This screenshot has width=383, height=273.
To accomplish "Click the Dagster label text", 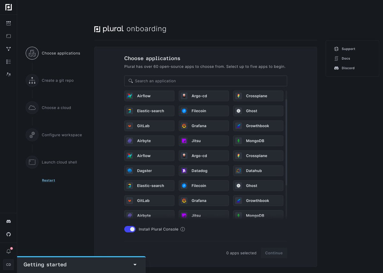I will pyautogui.click(x=145, y=171).
